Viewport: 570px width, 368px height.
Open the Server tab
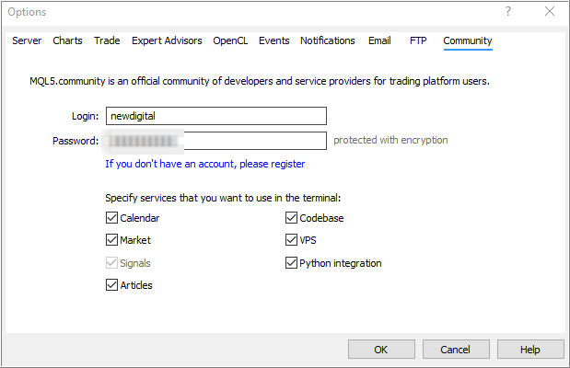27,40
